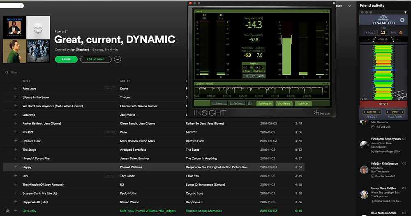This screenshot has height=216, width=411.
Task: Sort by the TITLE column header
Action: tap(26, 81)
